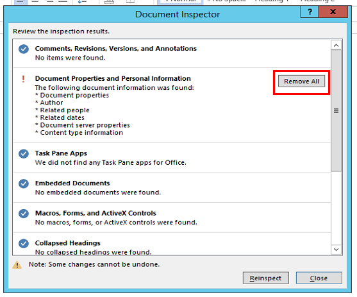Click the check icon beside Comments, Revisions, Versions
Screen dimensions: 357x297
24,49
